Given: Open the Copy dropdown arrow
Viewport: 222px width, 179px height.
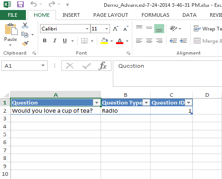Looking at the screenshot, I should (32, 35).
